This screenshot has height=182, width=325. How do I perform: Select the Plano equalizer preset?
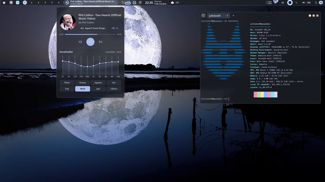(67, 83)
